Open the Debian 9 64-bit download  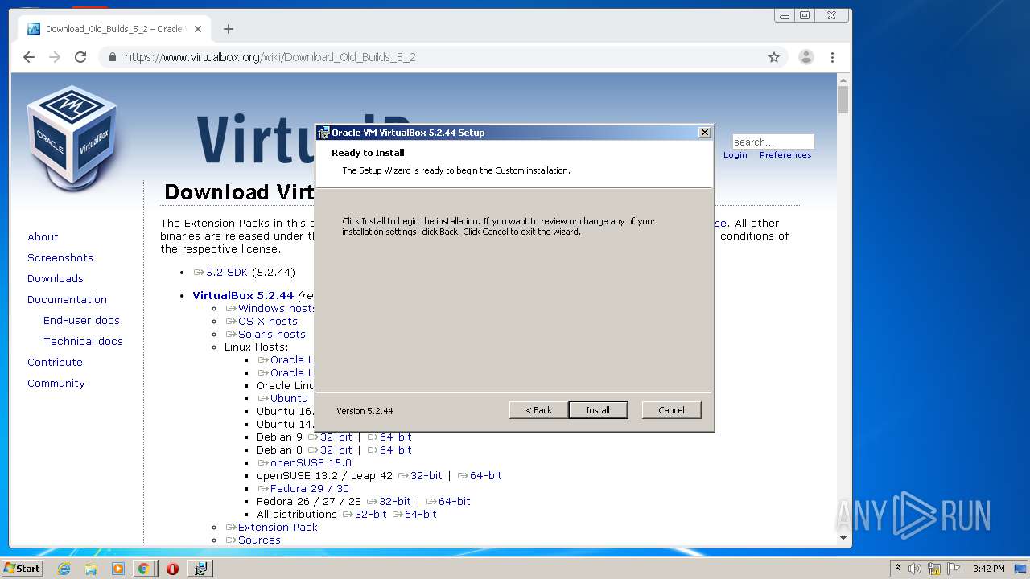[389, 437]
